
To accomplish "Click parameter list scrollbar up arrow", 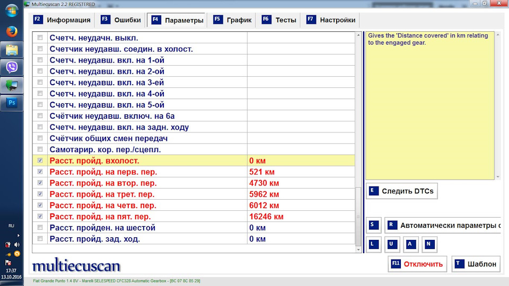I will click(358, 35).
